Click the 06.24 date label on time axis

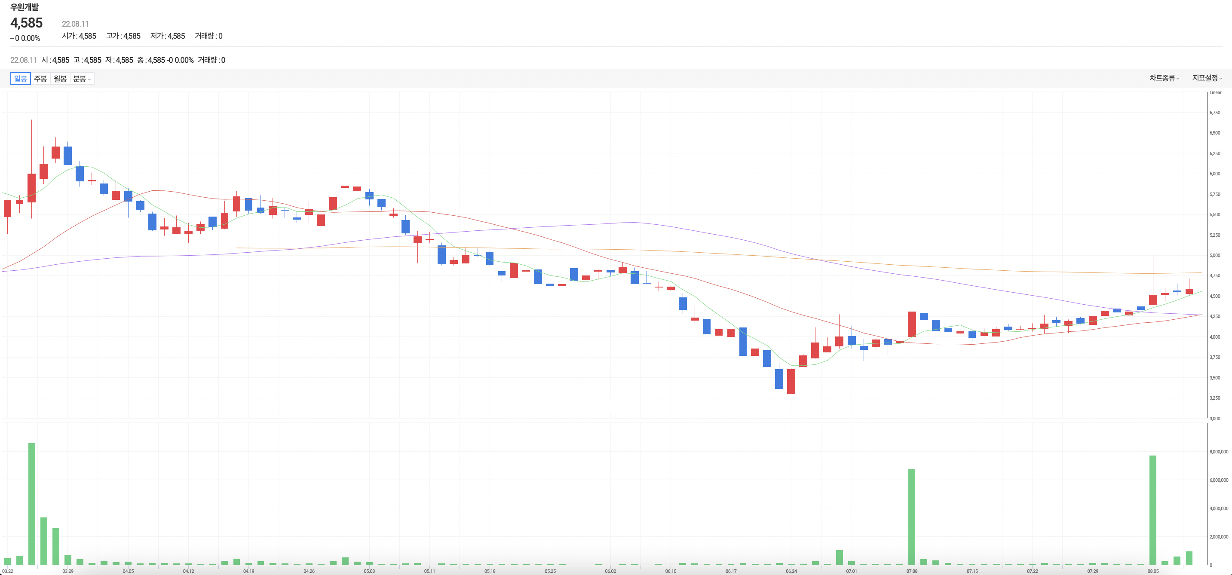point(791,571)
